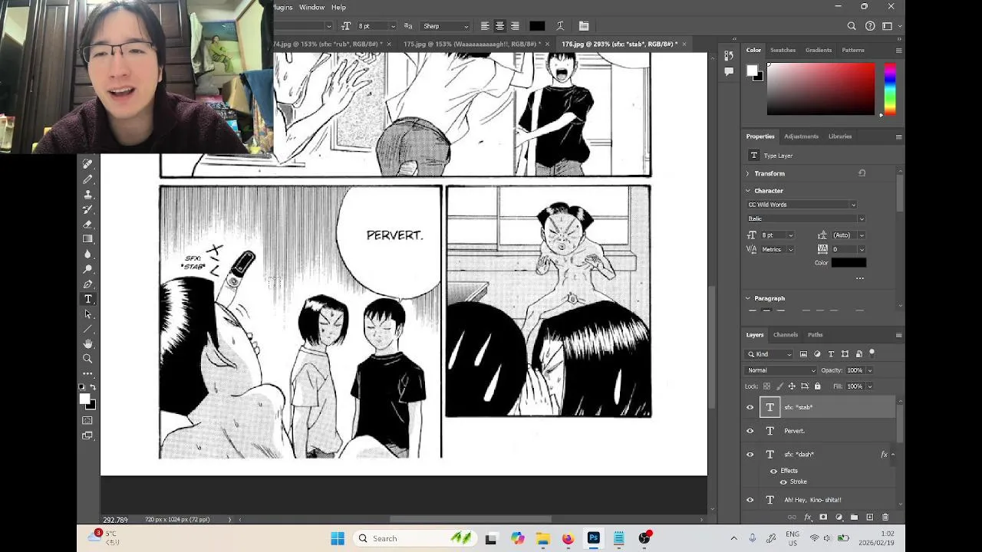Switch to the Channels tab
Viewport: 982px width, 552px height.
(x=786, y=335)
